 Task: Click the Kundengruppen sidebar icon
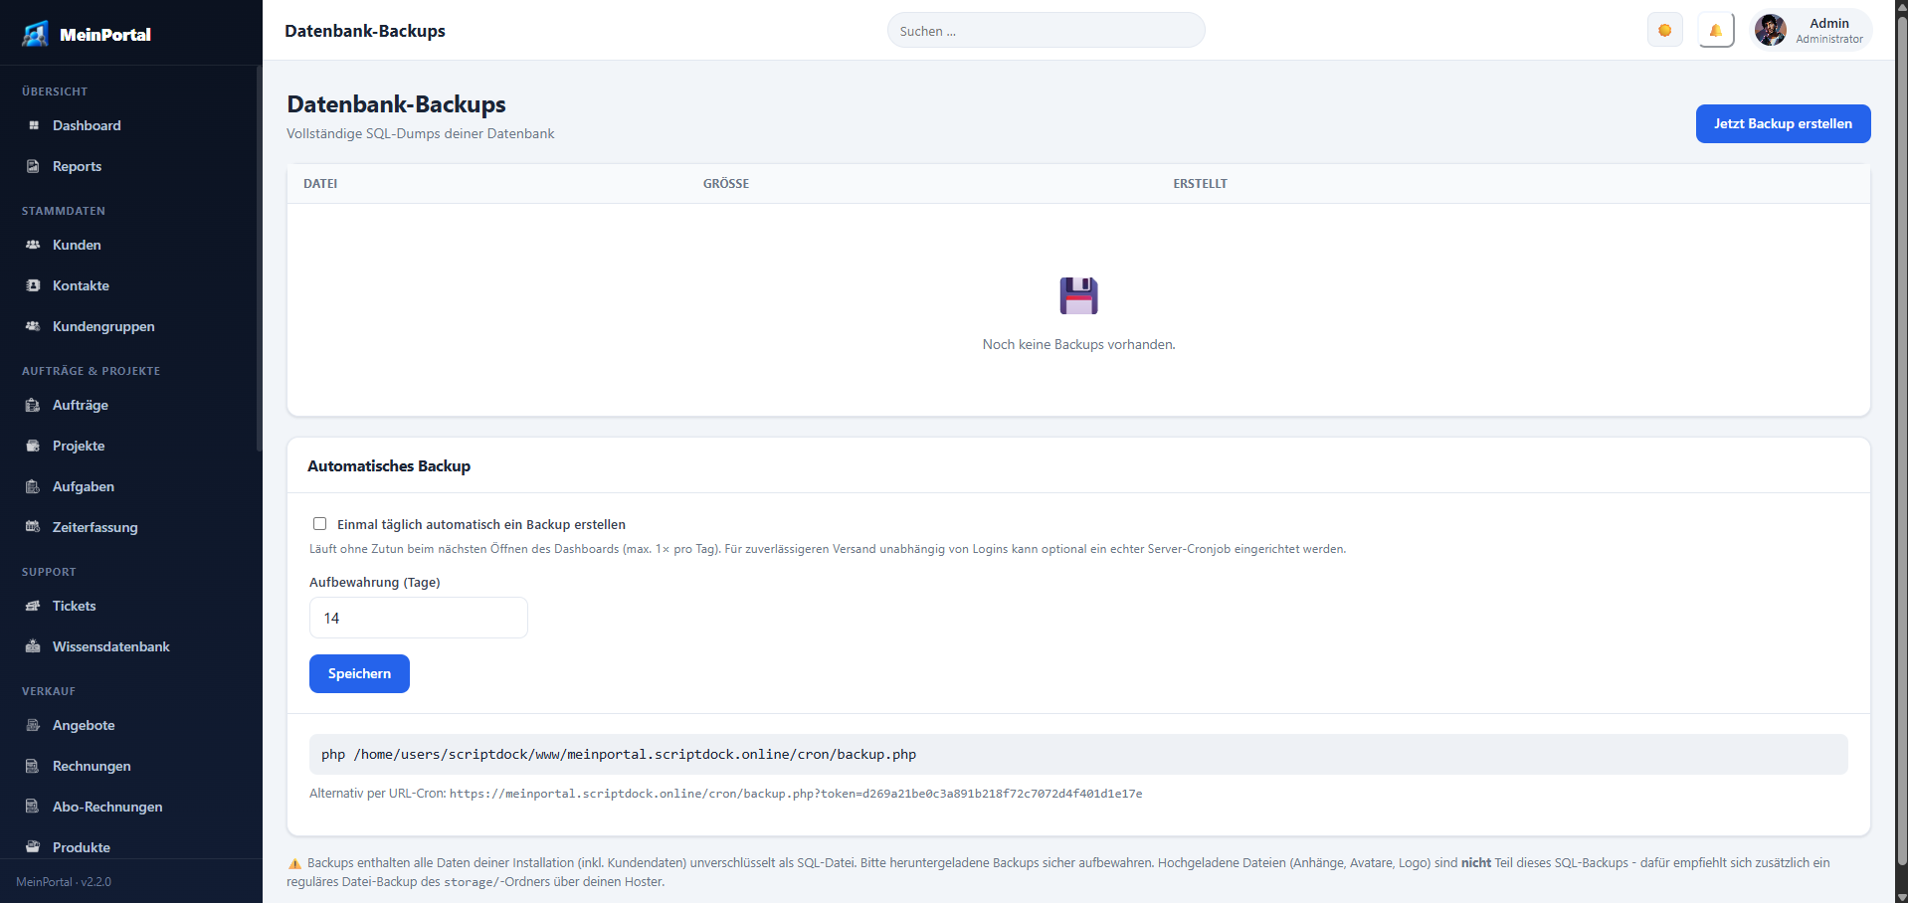click(33, 326)
